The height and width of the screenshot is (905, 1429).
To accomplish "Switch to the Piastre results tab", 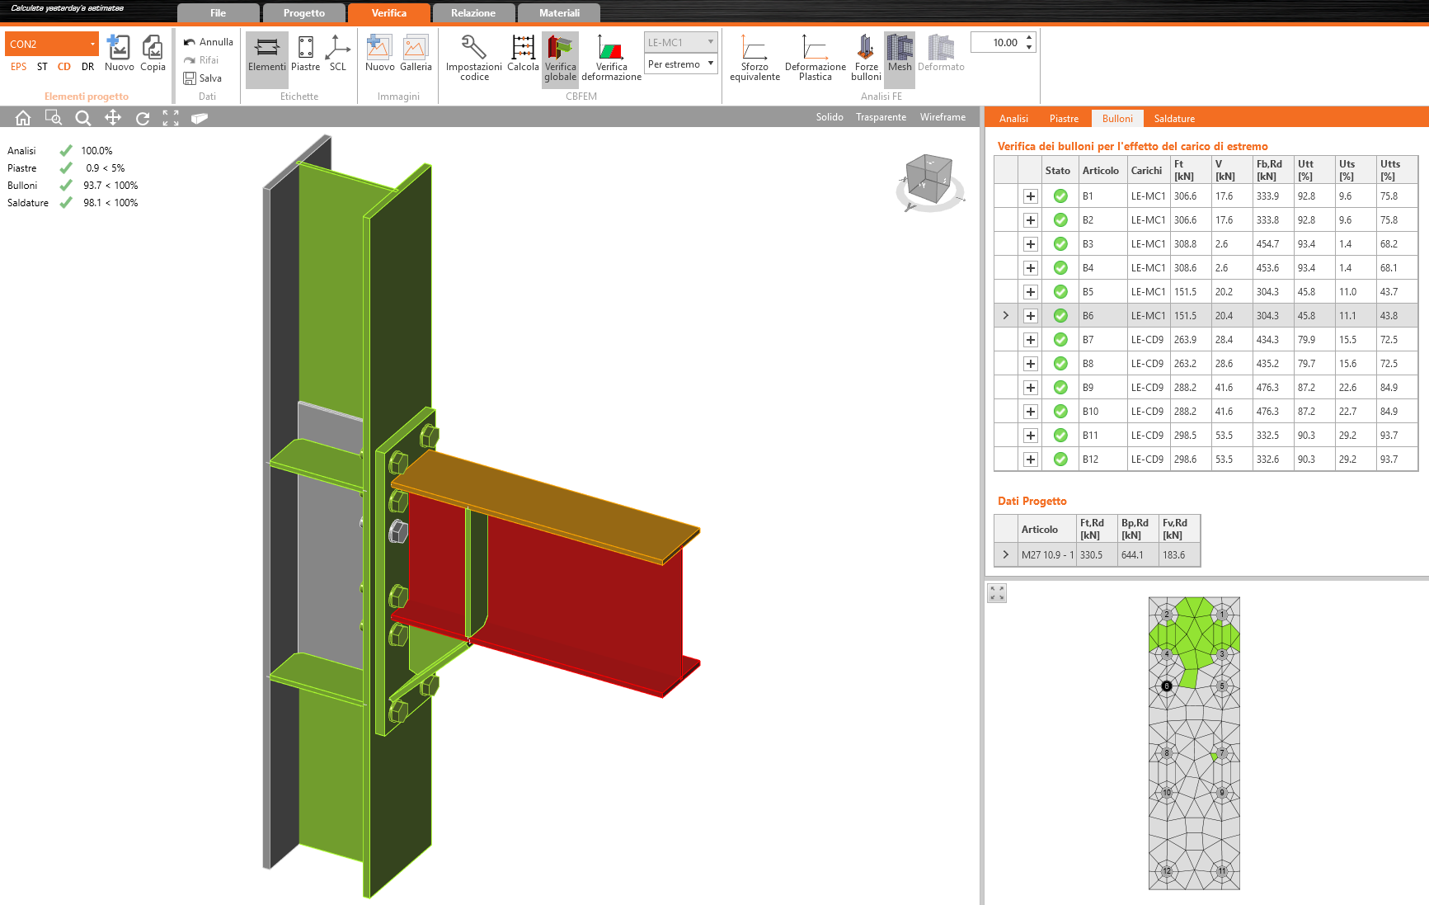I will point(1064,119).
